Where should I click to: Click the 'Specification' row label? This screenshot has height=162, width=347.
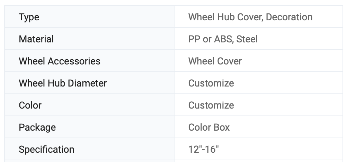click(x=46, y=149)
